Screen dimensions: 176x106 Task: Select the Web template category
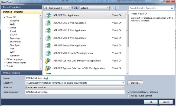pos(12,24)
